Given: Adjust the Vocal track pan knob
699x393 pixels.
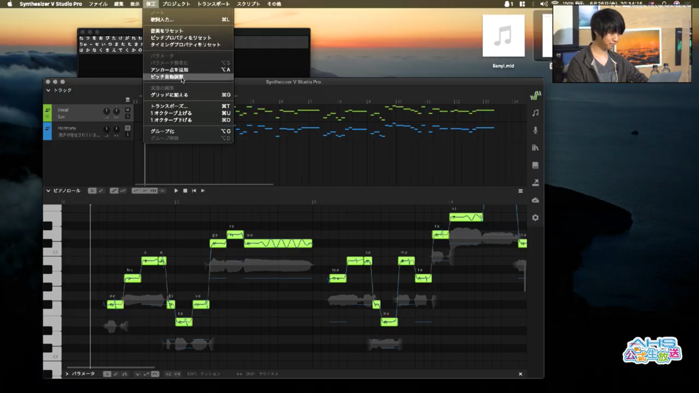Looking at the screenshot, I should click(x=116, y=111).
